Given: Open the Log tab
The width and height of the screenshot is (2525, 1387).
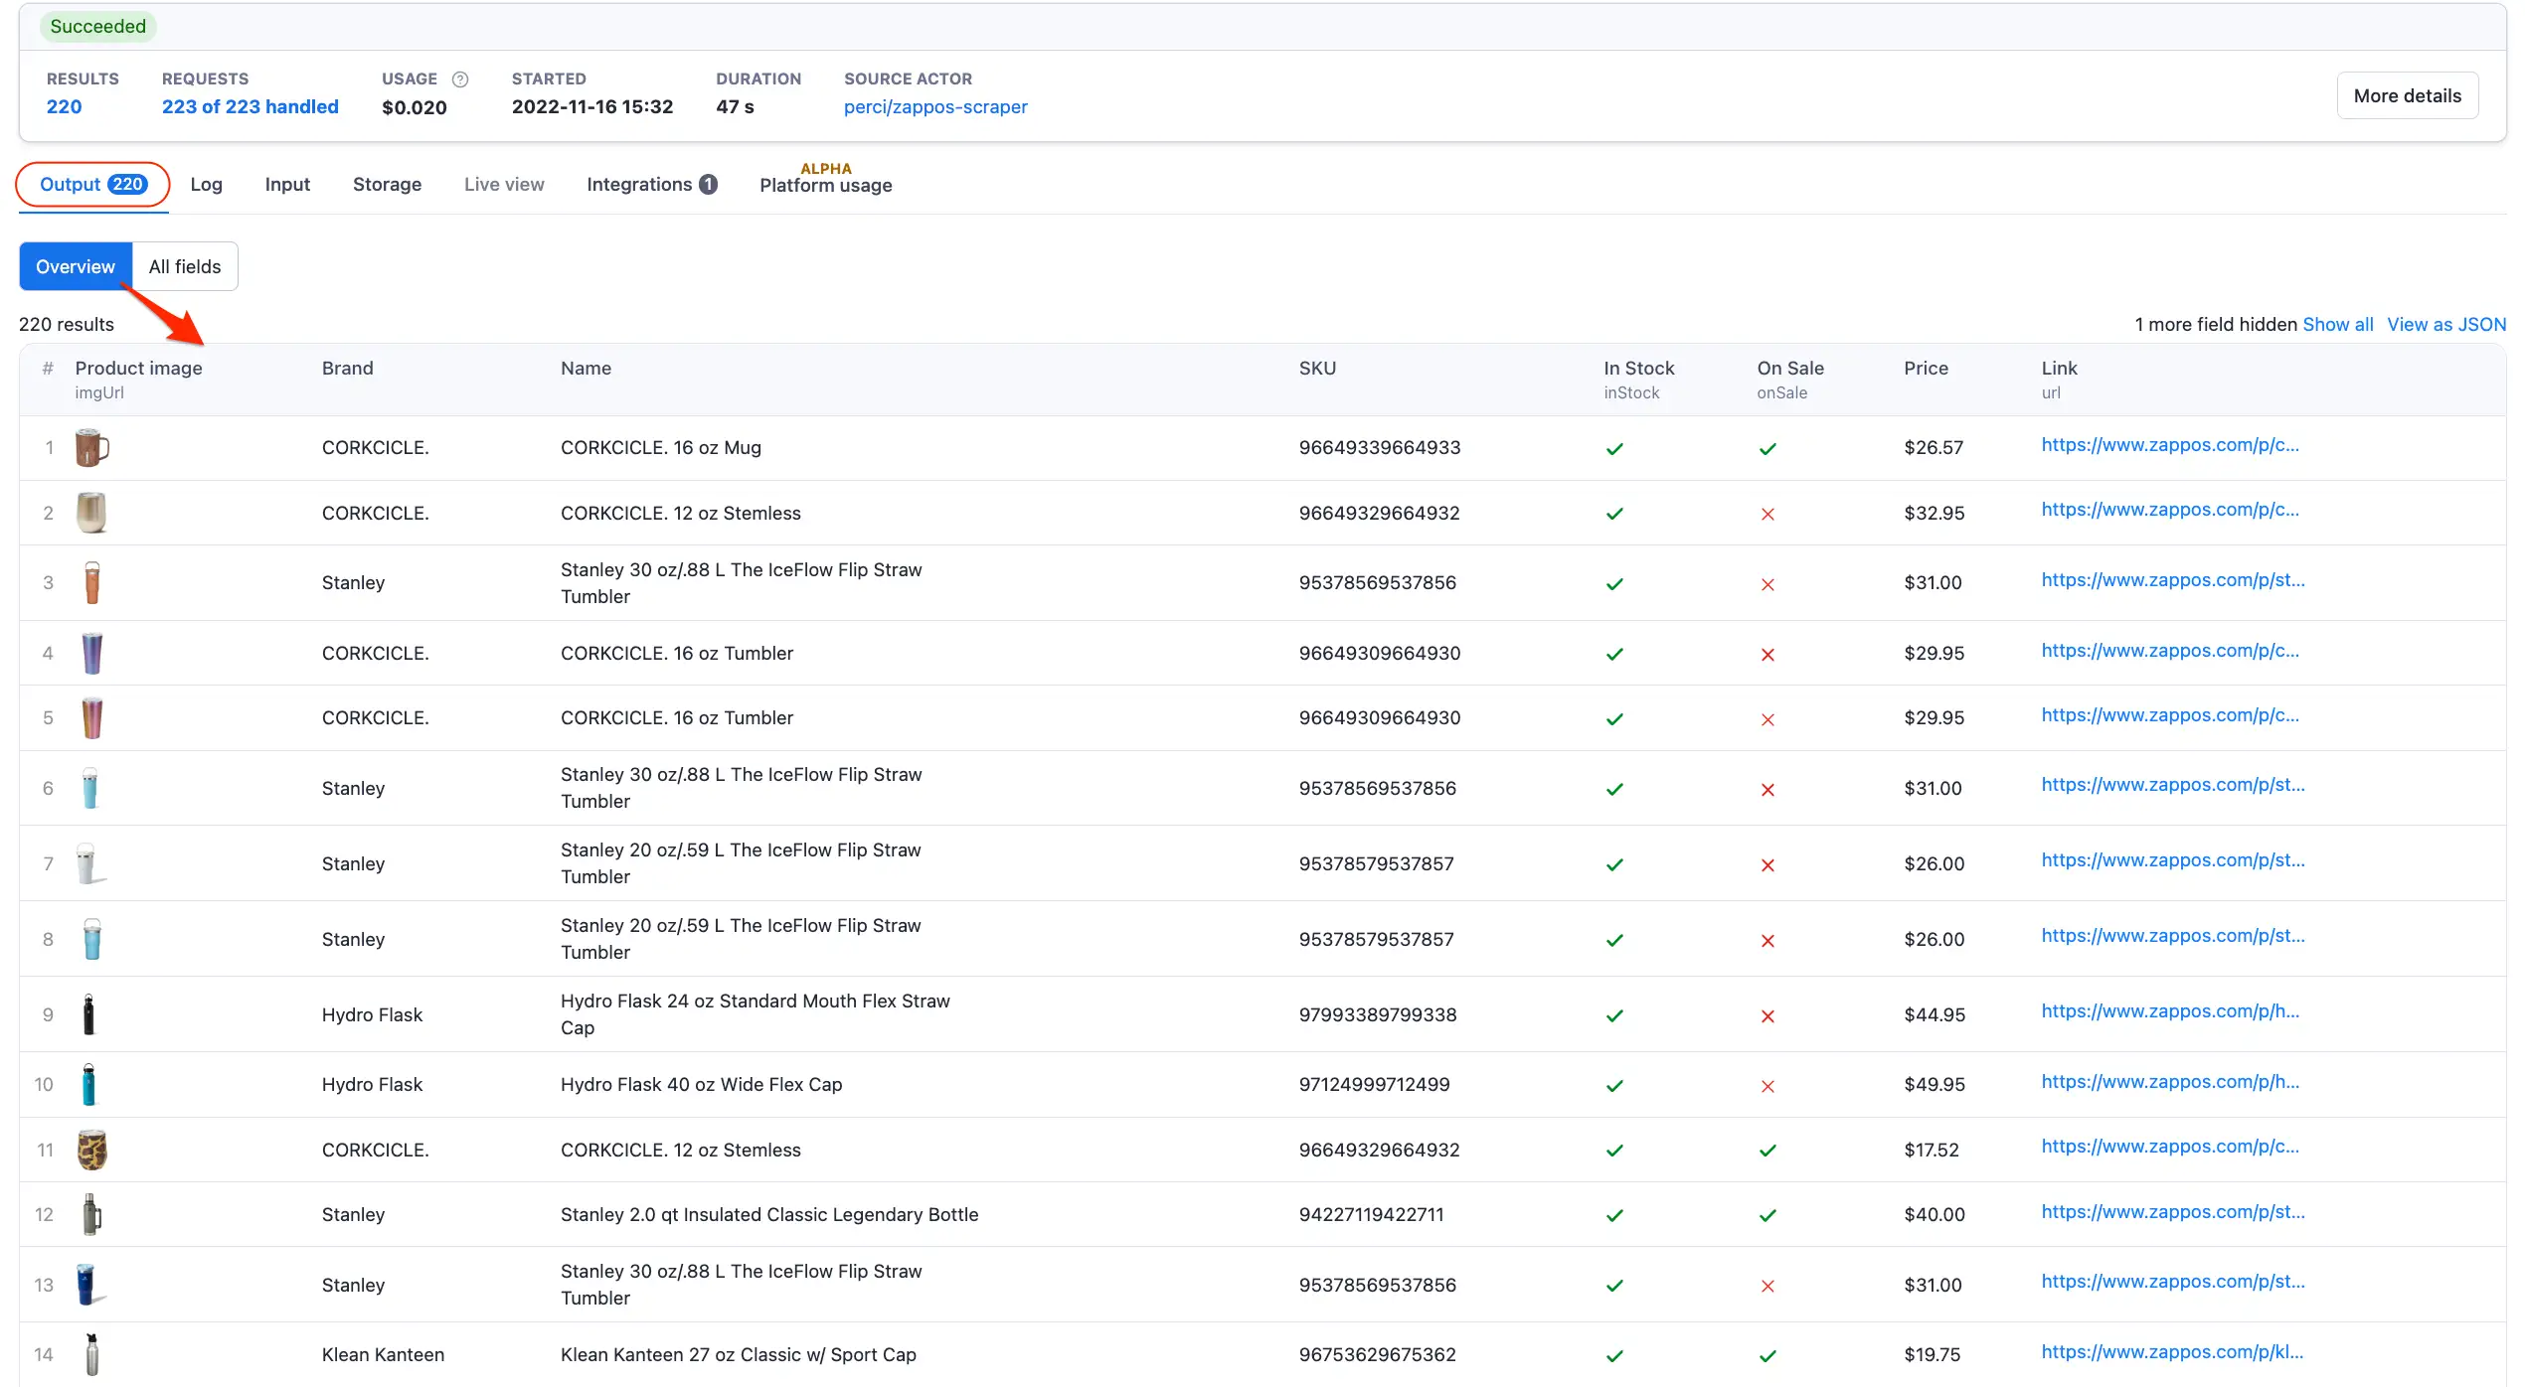Looking at the screenshot, I should [x=206, y=185].
